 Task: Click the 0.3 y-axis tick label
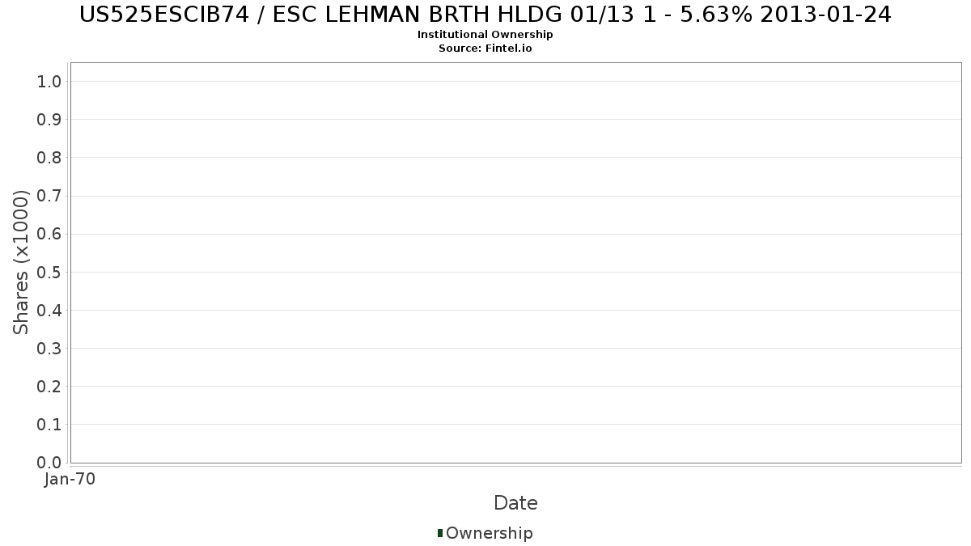(x=49, y=348)
